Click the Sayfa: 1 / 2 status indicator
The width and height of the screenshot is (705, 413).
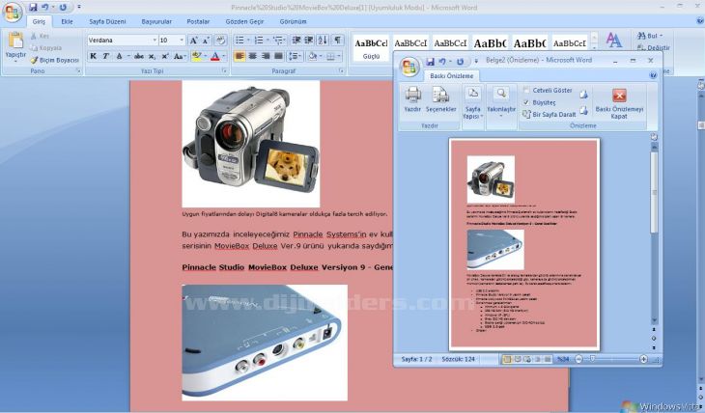click(416, 359)
